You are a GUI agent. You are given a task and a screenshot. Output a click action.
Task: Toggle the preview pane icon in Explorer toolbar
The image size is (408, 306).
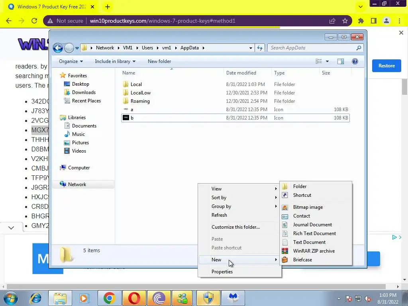340,61
